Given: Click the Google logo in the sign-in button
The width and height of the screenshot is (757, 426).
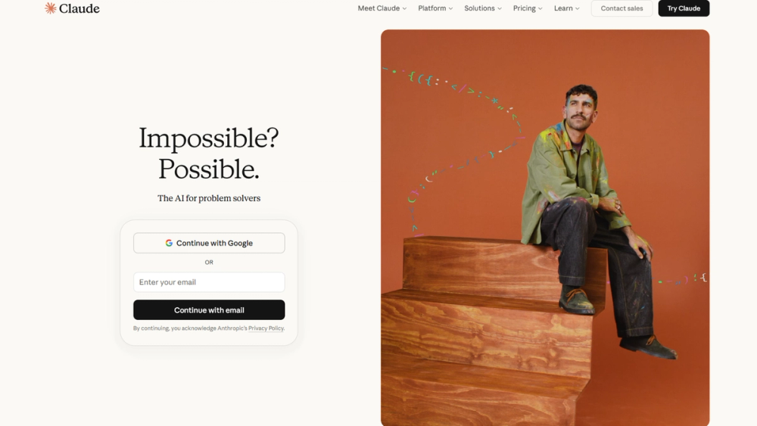Looking at the screenshot, I should click(169, 243).
